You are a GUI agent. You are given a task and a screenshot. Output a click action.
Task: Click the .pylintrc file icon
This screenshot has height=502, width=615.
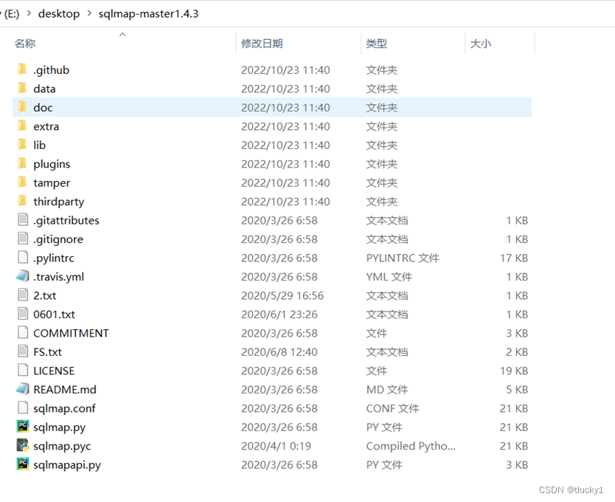pos(23,258)
